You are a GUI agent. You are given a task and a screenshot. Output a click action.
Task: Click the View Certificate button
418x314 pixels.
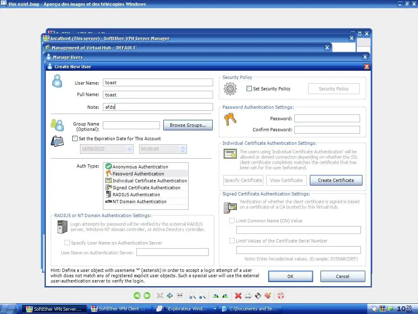pos(286,180)
